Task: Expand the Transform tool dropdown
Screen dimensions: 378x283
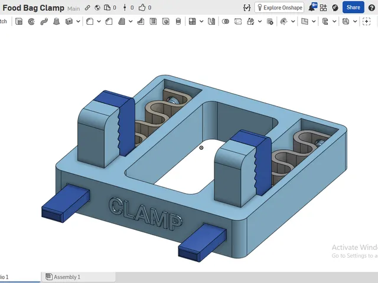Action: click(x=260, y=22)
